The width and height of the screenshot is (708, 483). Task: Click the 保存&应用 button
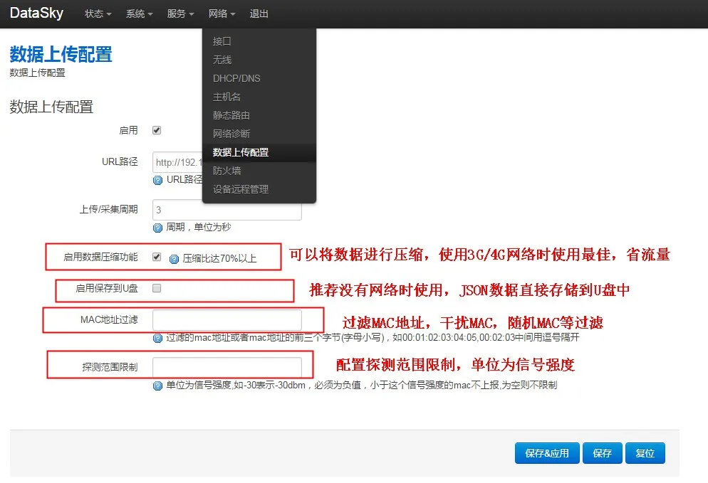[x=546, y=453]
